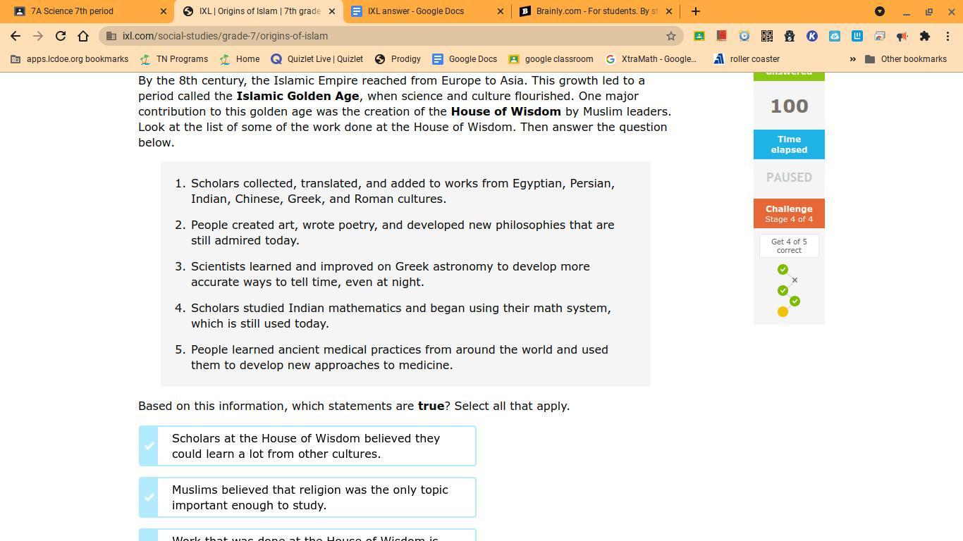
Task: Open the blue quotation-mark extension icon
Action: coord(857,36)
